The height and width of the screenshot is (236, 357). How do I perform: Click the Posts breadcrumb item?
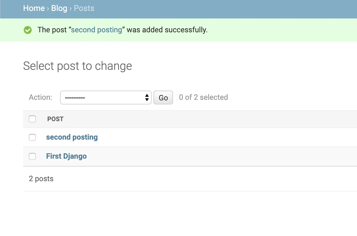pos(84,8)
